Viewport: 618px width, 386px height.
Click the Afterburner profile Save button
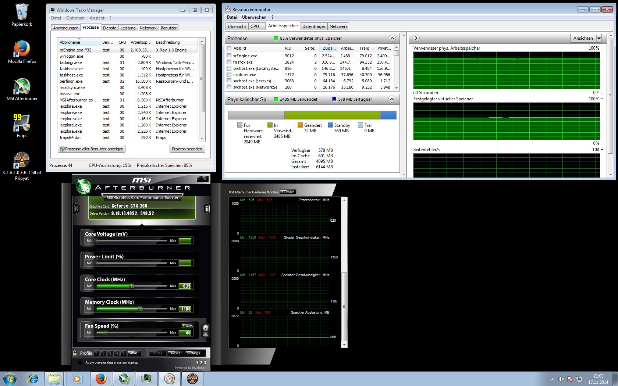[x=133, y=353]
